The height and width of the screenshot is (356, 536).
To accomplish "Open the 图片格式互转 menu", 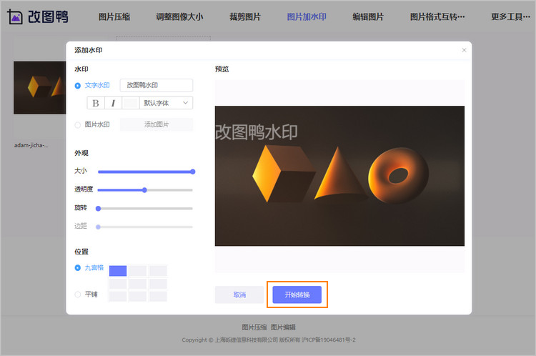I will pos(437,16).
